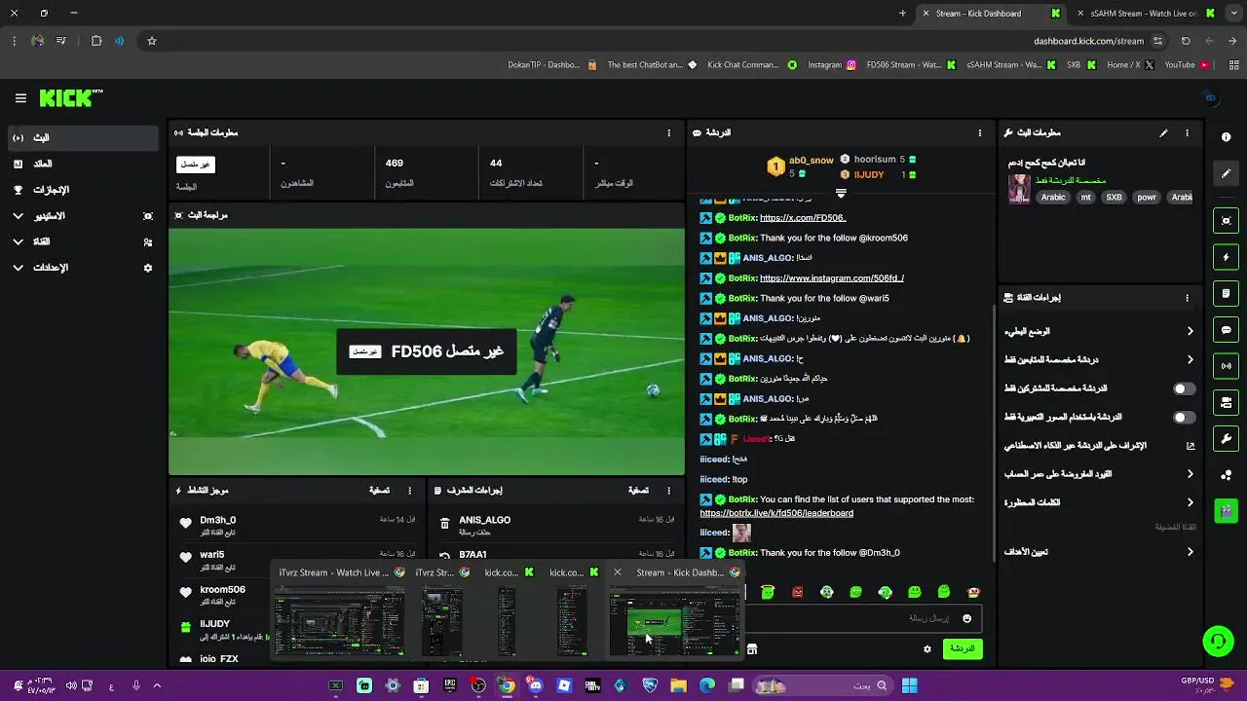Expand followers-only chat option arrow
This screenshot has width=1247, height=701.
pyautogui.click(x=1190, y=360)
